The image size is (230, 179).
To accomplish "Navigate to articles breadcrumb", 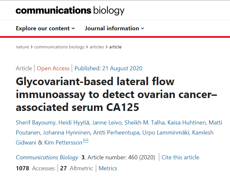I will coord(97,47).
